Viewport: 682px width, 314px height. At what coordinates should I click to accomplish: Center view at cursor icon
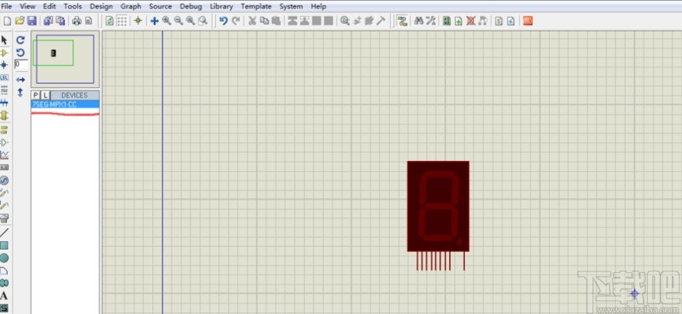154,21
